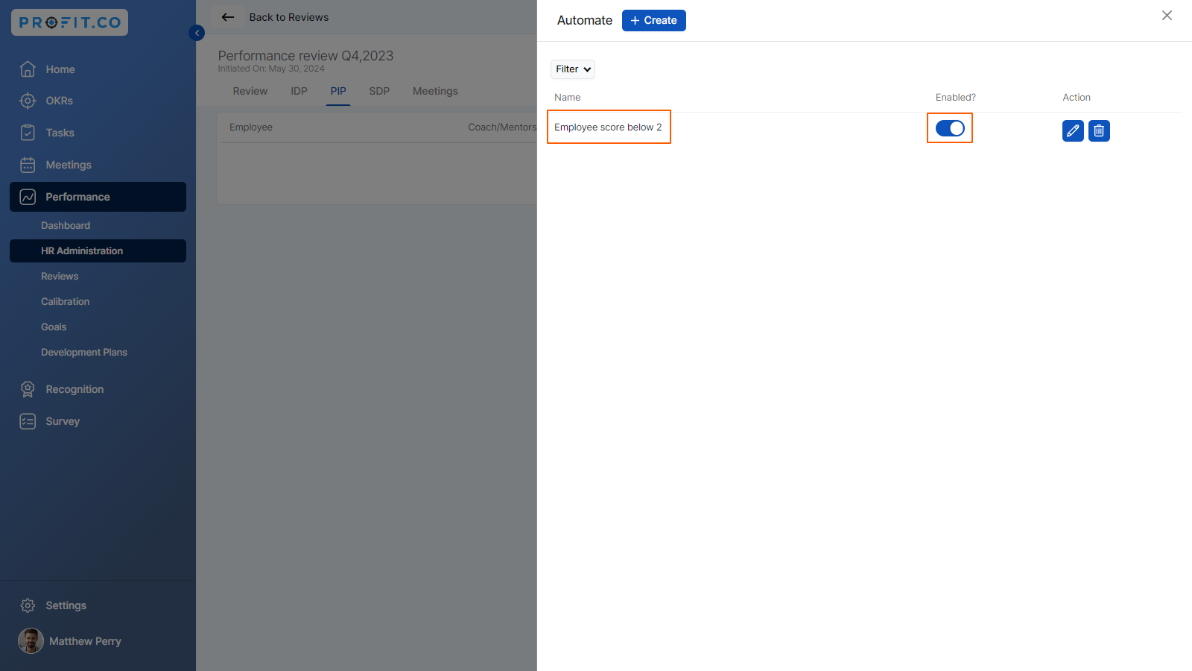Click the 'Performance review Q4,2023' title
Image resolution: width=1192 pixels, height=671 pixels.
[x=305, y=56]
